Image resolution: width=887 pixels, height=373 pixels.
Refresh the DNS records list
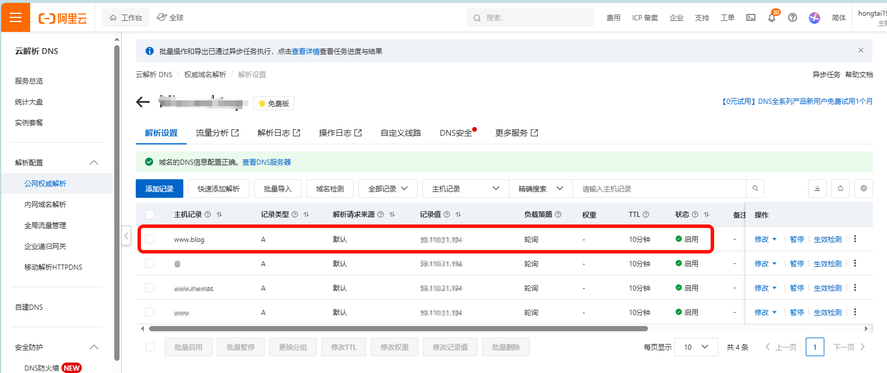[x=840, y=189]
